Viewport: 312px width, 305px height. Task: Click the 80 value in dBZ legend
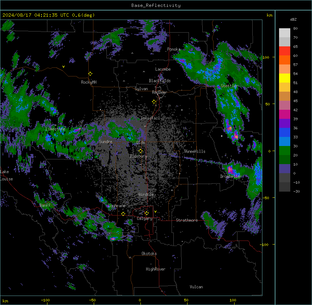(295, 29)
